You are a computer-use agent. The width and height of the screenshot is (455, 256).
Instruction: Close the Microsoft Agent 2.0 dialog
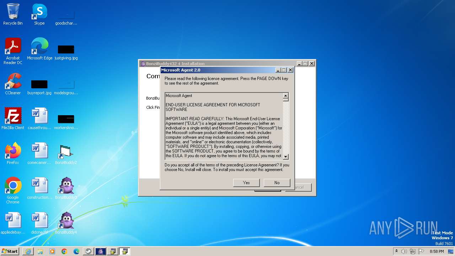coord(290,70)
